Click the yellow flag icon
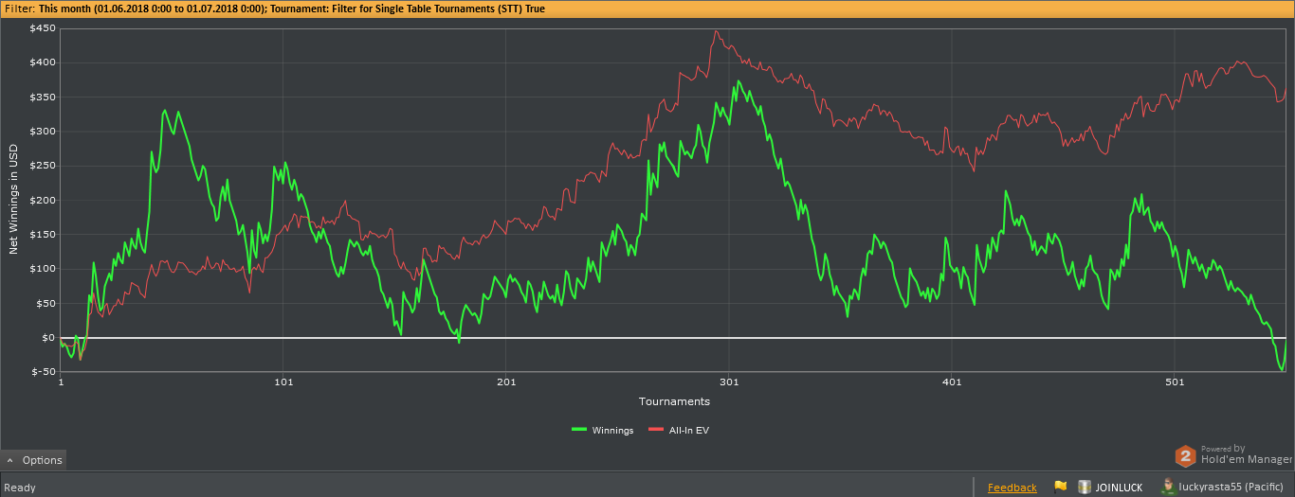This screenshot has width=1295, height=497. [1061, 487]
